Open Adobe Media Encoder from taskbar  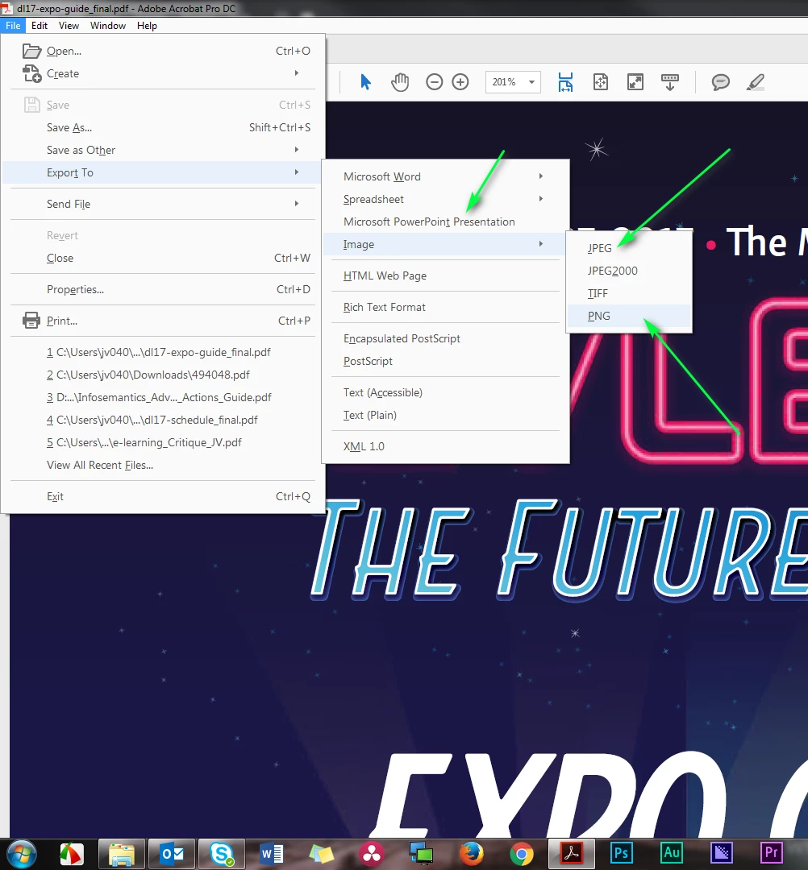(722, 852)
